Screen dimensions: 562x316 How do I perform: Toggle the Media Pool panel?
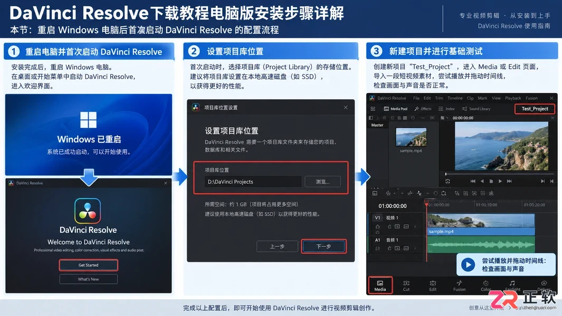pyautogui.click(x=396, y=109)
